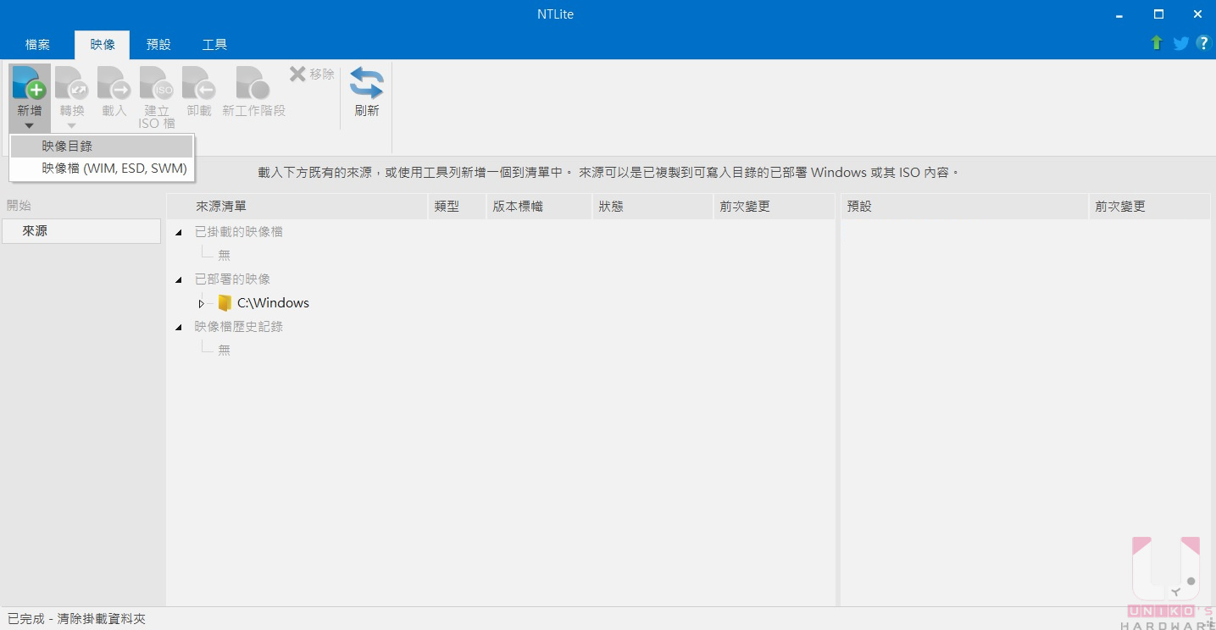Minimize the NTLite window
Screen dimensions: 1216x630
pos(1119,14)
